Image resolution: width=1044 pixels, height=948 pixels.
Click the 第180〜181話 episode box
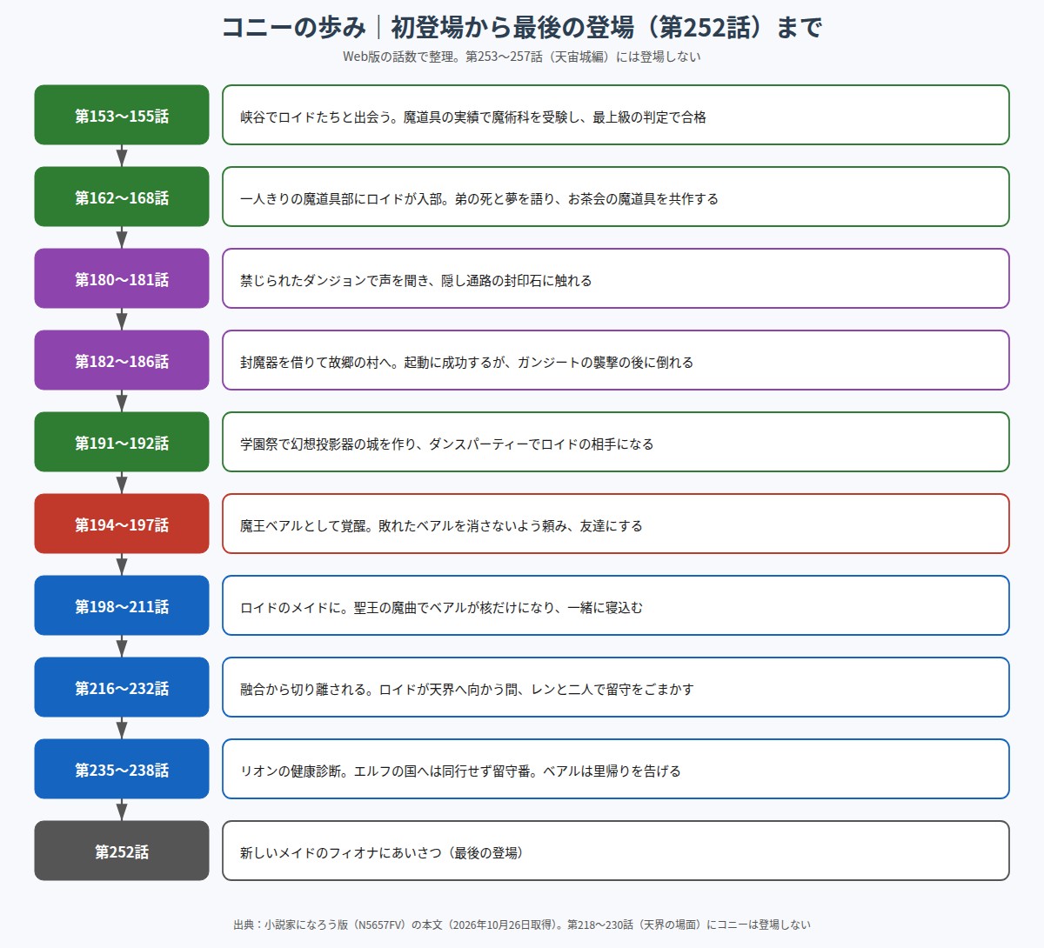tap(122, 278)
